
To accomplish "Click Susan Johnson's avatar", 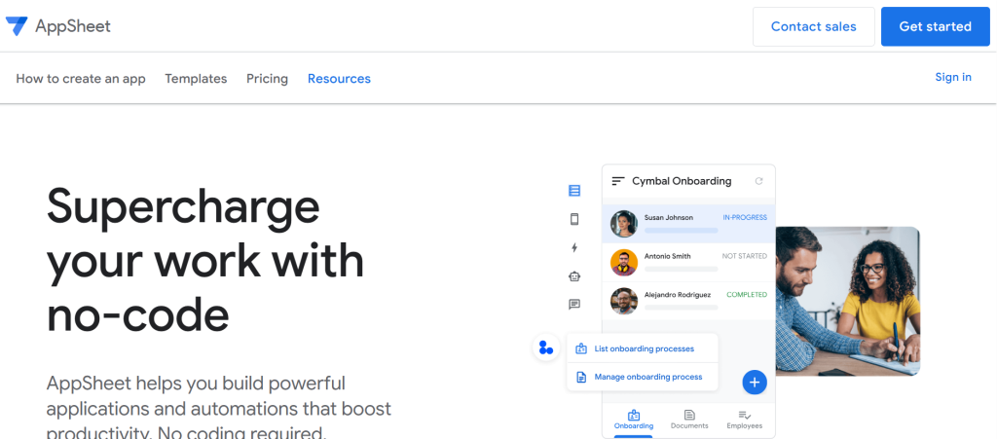I will coord(624,224).
